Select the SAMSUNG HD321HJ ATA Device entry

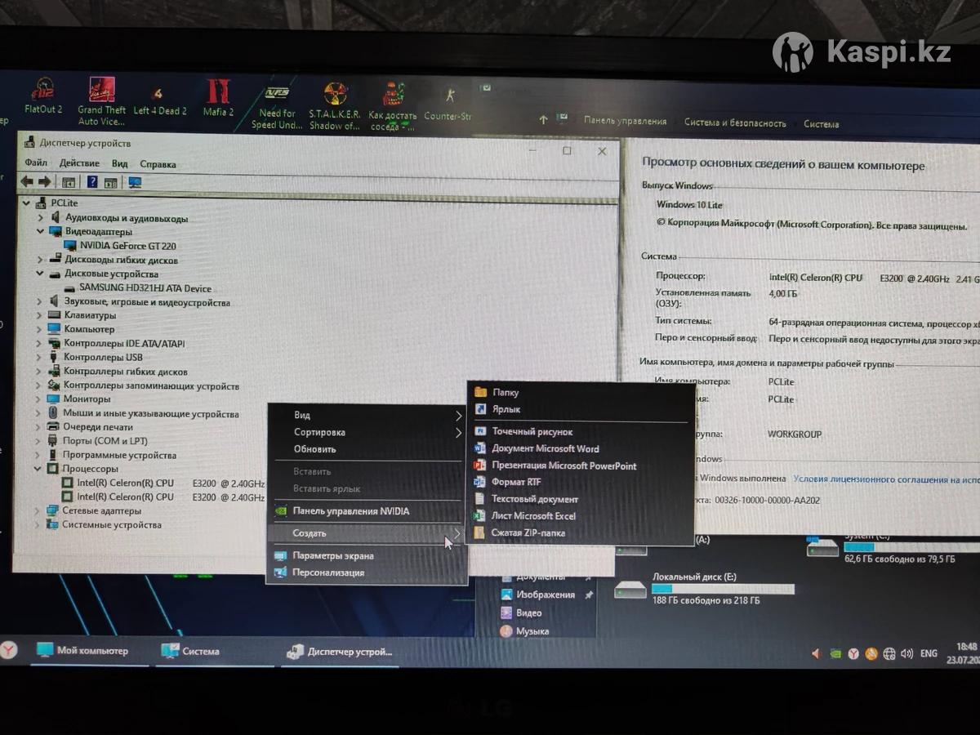137,288
